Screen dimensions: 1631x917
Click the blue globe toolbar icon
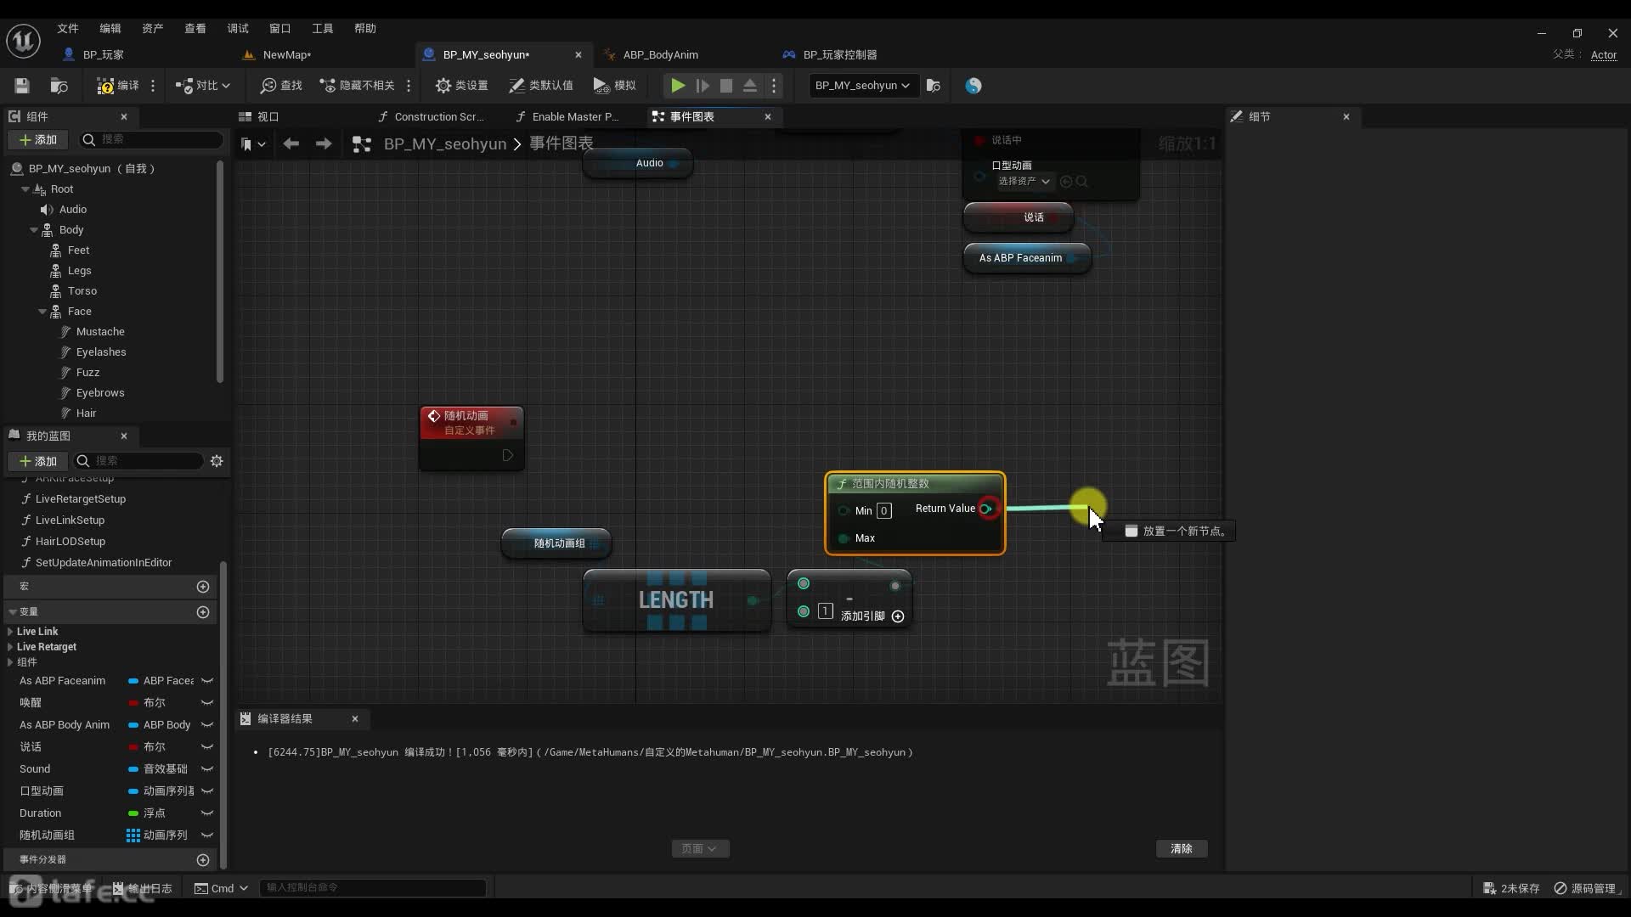tap(974, 86)
